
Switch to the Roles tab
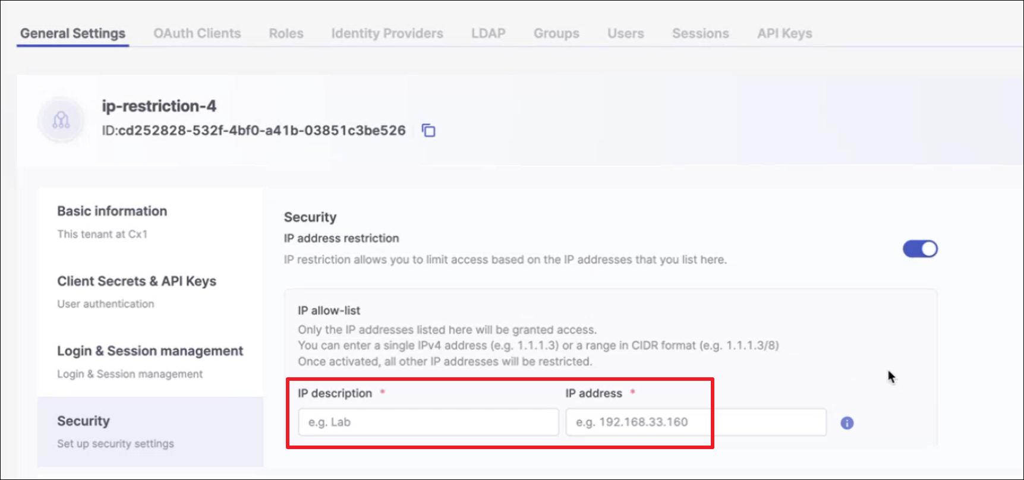pos(286,34)
